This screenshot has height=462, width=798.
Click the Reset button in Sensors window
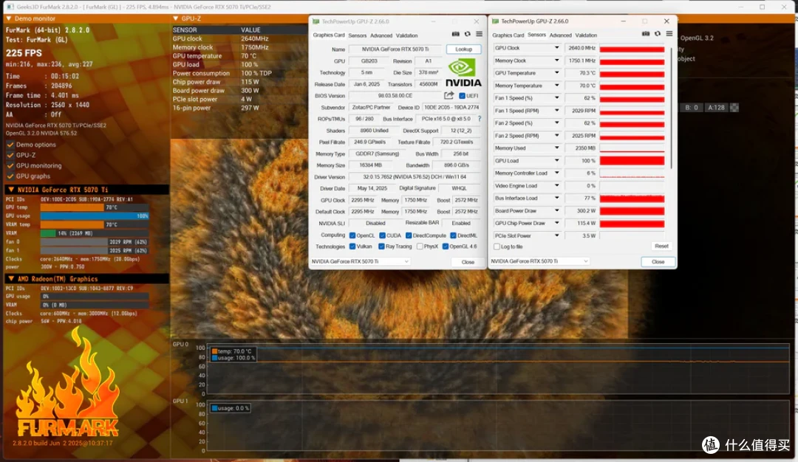point(661,246)
